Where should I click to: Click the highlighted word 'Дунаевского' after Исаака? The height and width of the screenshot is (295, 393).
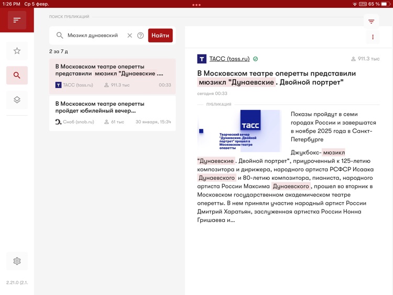tap(216, 178)
